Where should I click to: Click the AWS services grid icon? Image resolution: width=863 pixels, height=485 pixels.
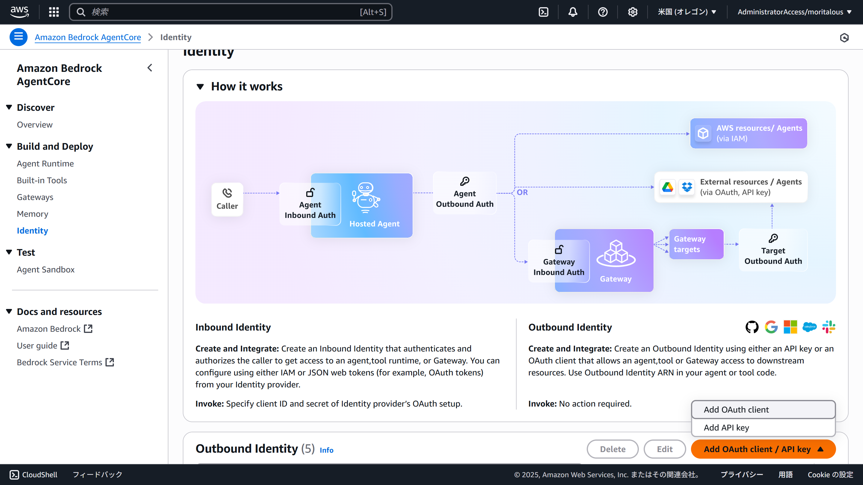(53, 12)
